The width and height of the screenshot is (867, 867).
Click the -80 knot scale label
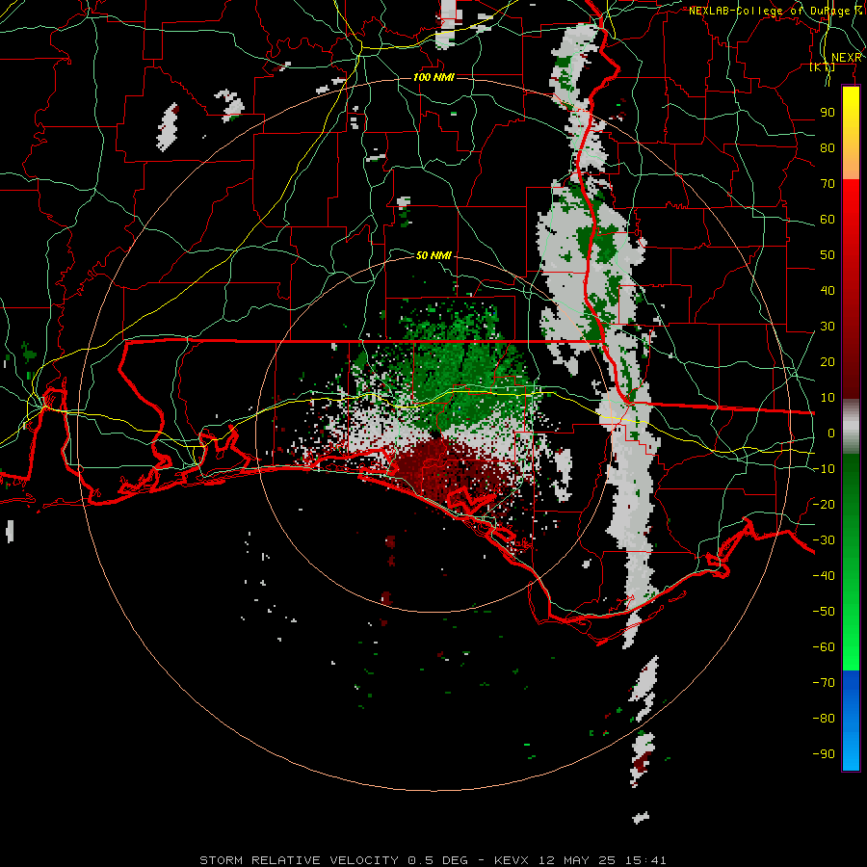point(824,719)
